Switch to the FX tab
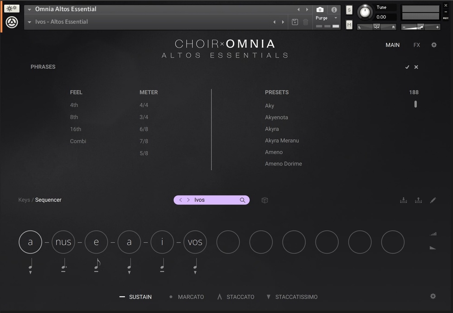 416,45
